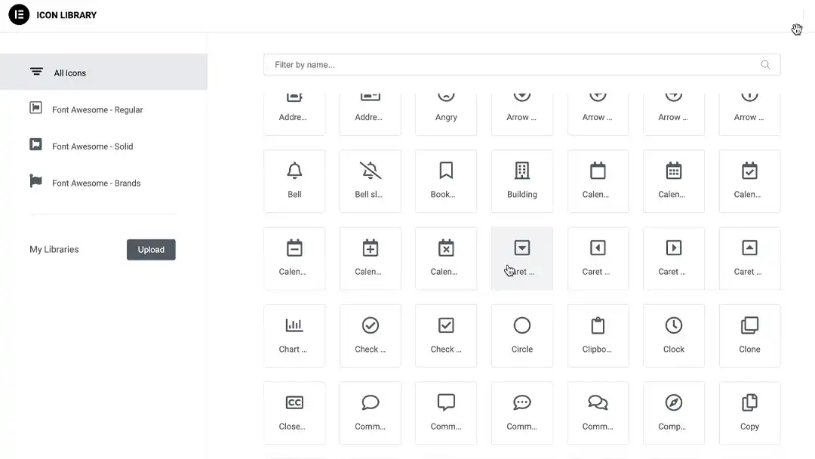
Task: Choose the Bell slash icon
Action: point(370,180)
